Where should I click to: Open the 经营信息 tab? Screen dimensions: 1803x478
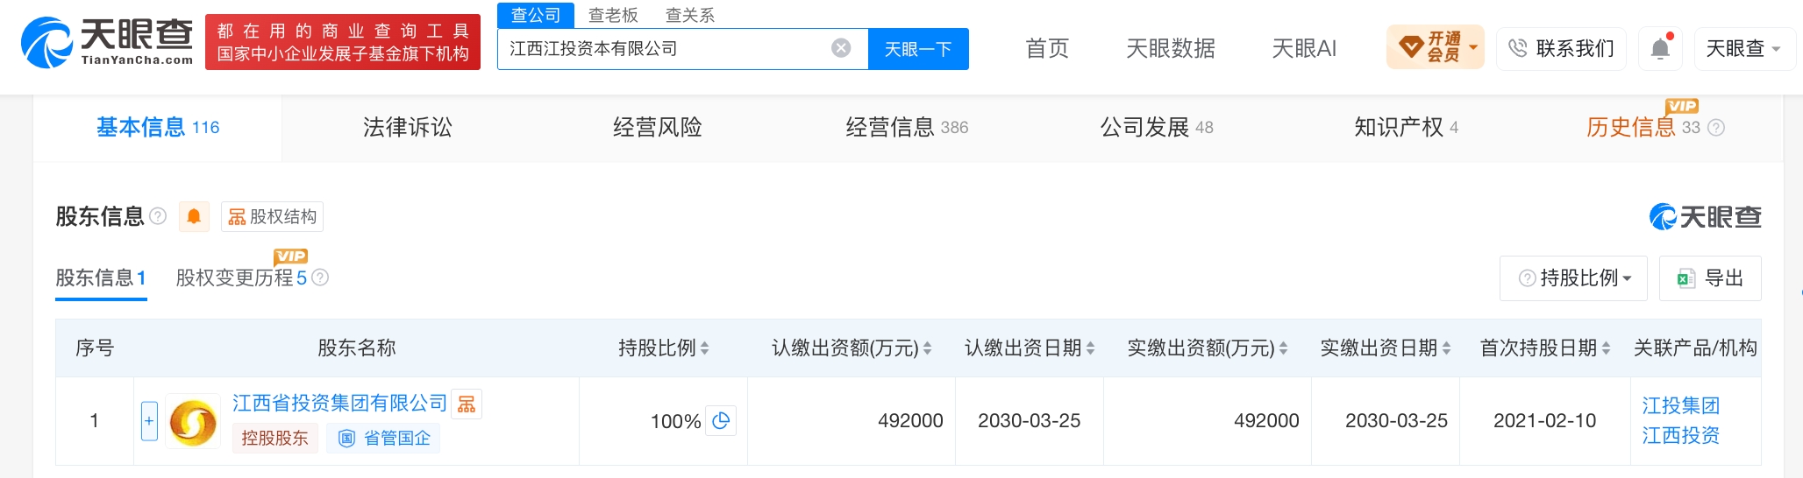[x=907, y=128]
